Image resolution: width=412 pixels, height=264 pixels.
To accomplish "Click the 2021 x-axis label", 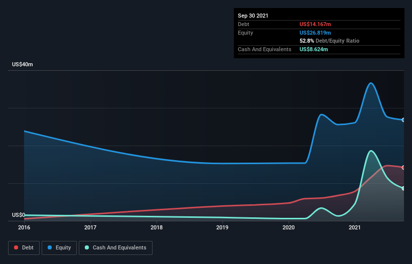I will pyautogui.click(x=355, y=227).
